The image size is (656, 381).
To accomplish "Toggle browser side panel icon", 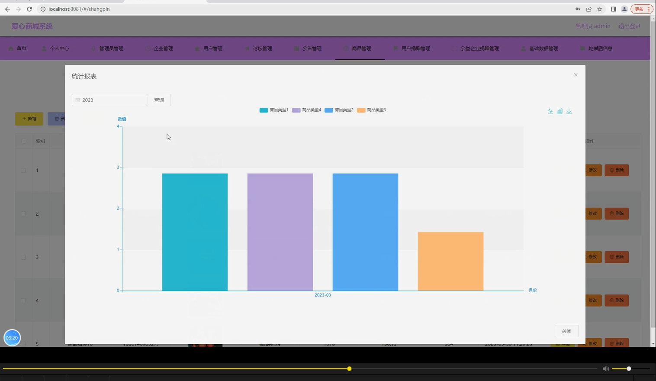I will (x=613, y=9).
